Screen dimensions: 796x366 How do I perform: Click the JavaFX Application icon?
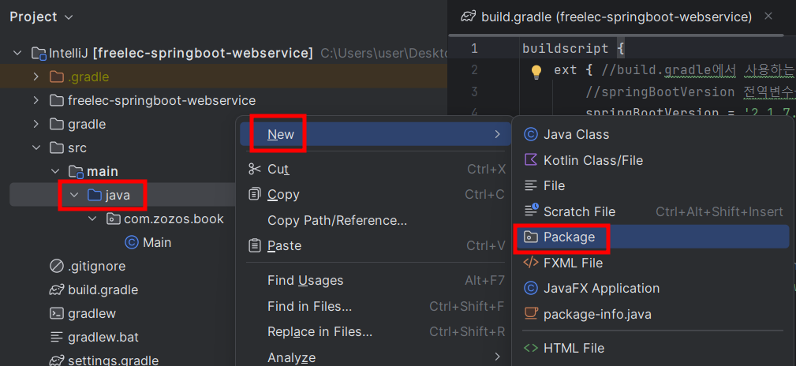530,289
